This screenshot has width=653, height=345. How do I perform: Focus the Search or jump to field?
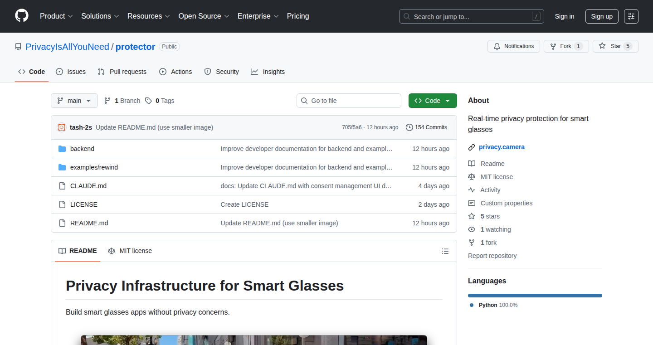[472, 16]
